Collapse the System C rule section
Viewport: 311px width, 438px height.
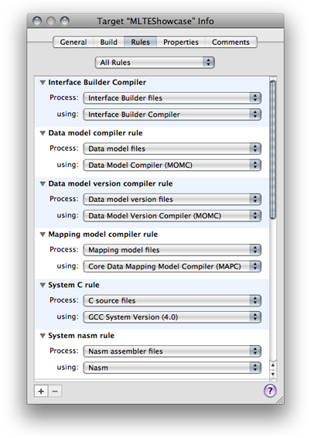click(43, 286)
